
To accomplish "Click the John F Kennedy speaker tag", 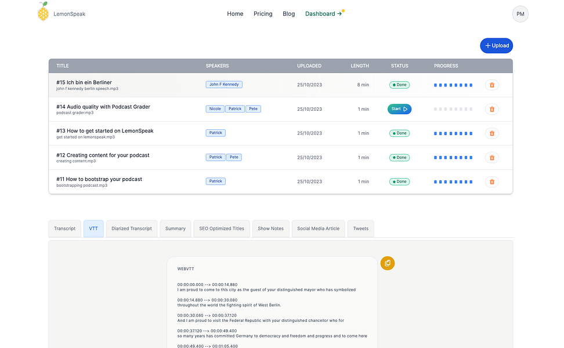I will (x=224, y=85).
